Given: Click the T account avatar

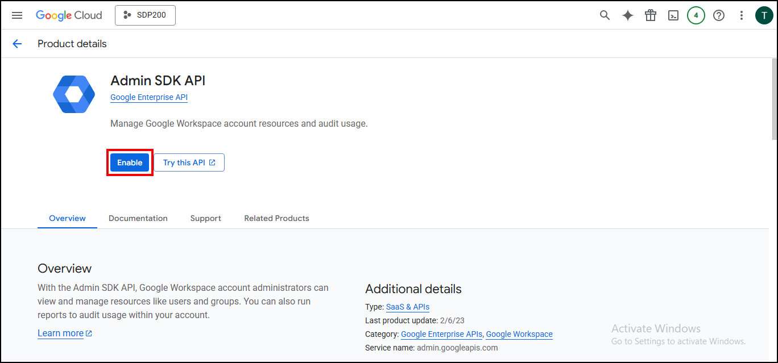Looking at the screenshot, I should pyautogui.click(x=764, y=15).
